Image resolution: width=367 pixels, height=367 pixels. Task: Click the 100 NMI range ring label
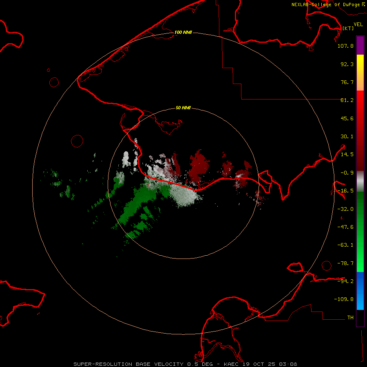[183, 32]
